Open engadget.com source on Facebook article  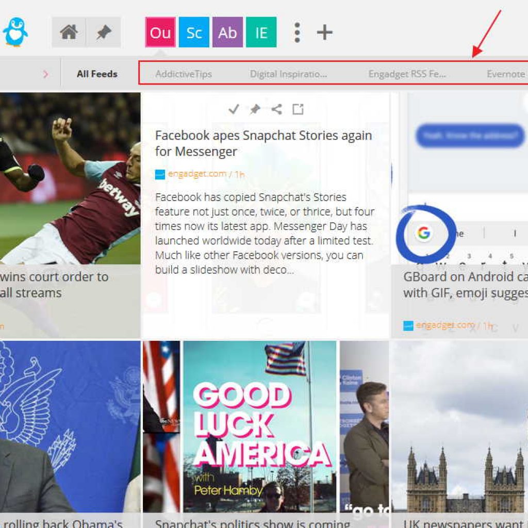coord(197,174)
